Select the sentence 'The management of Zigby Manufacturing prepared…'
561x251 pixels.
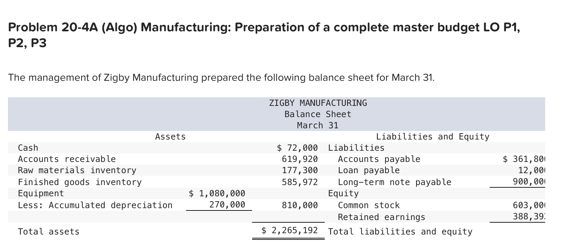tap(221, 78)
